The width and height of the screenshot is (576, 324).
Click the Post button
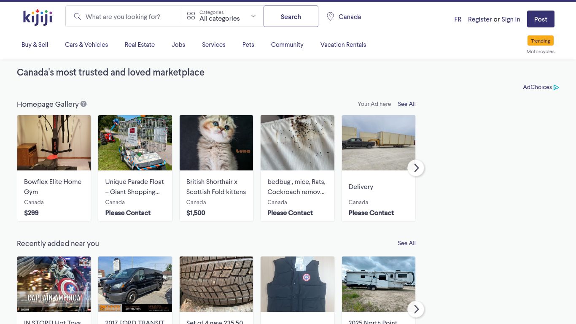click(541, 19)
